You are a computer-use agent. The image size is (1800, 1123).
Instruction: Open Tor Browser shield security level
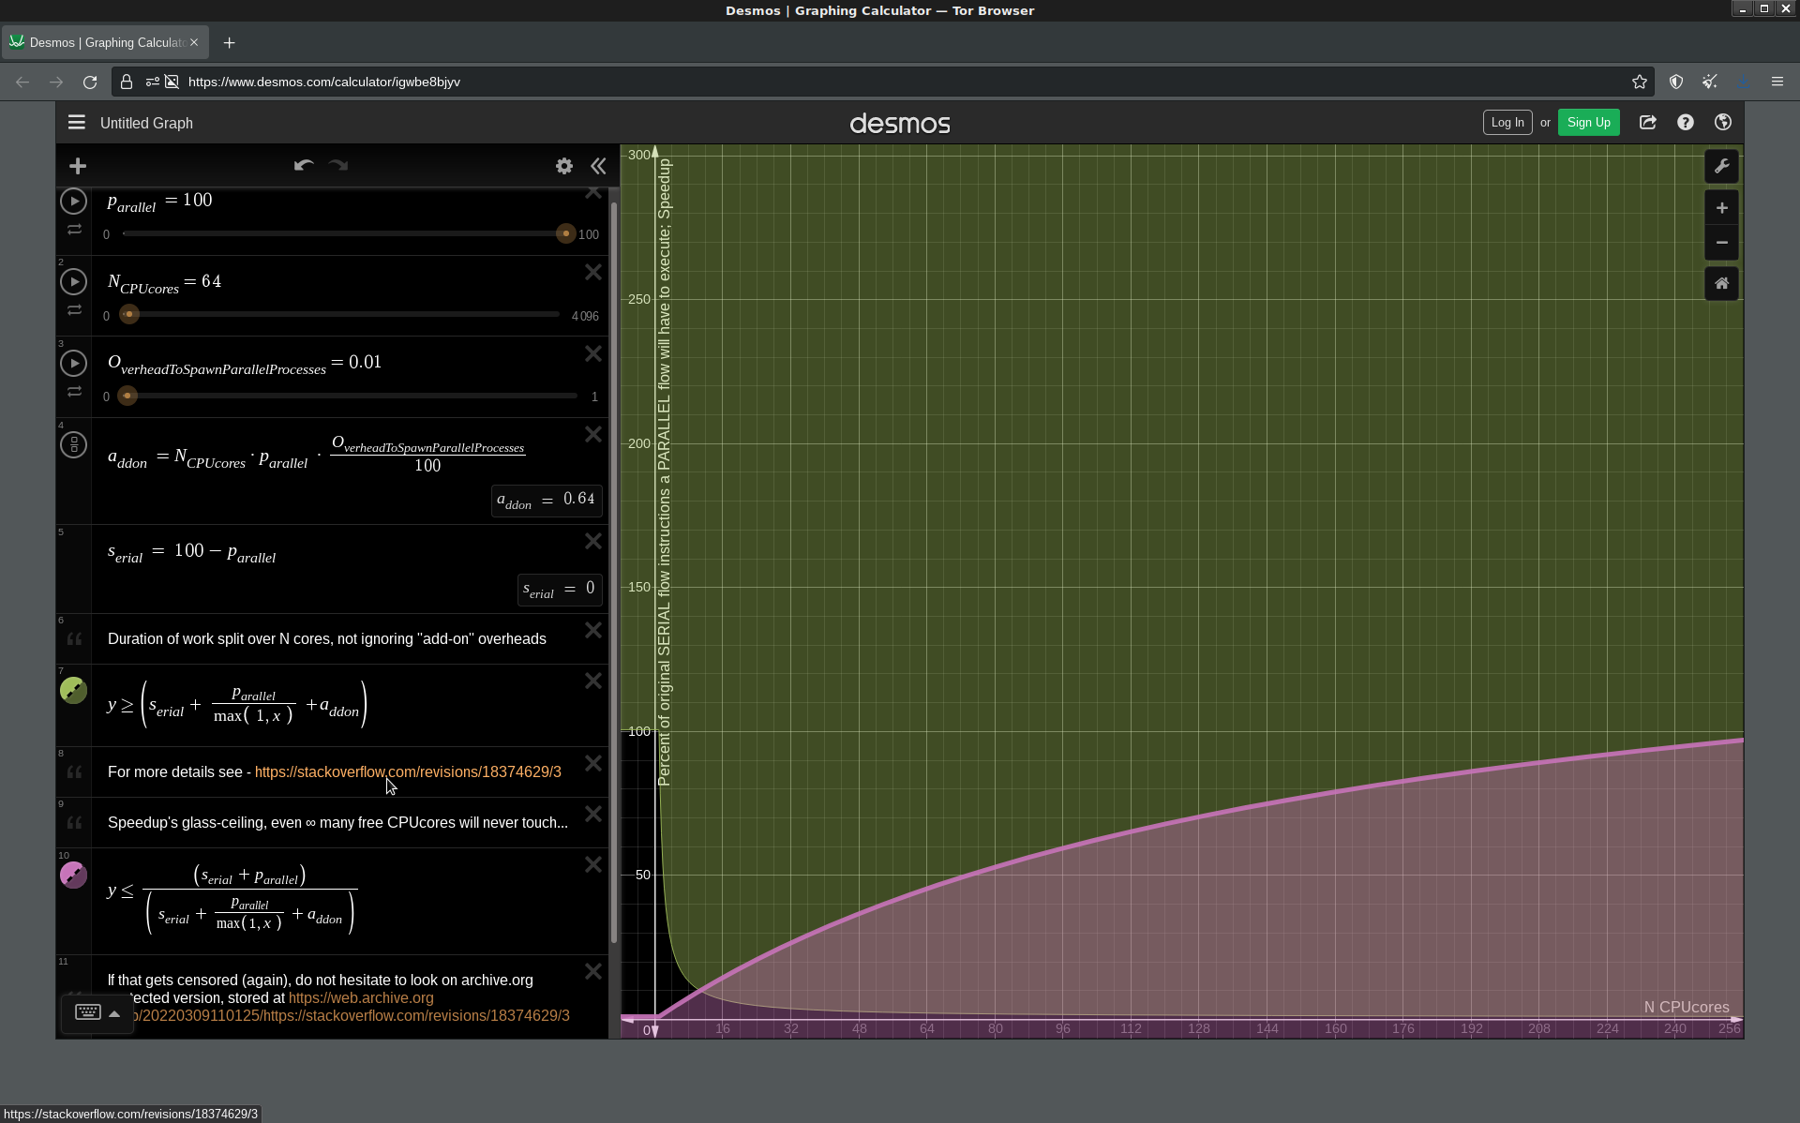click(x=1676, y=82)
